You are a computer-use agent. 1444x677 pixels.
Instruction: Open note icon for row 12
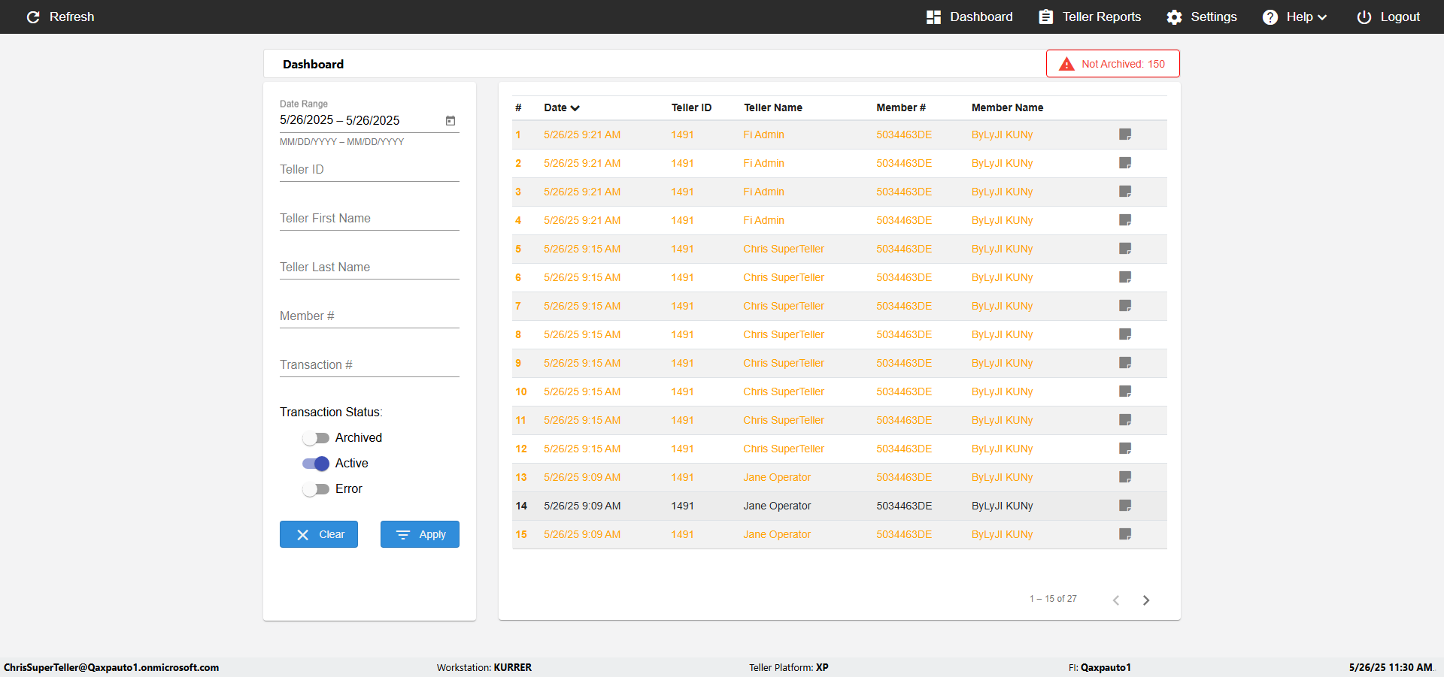tap(1125, 449)
